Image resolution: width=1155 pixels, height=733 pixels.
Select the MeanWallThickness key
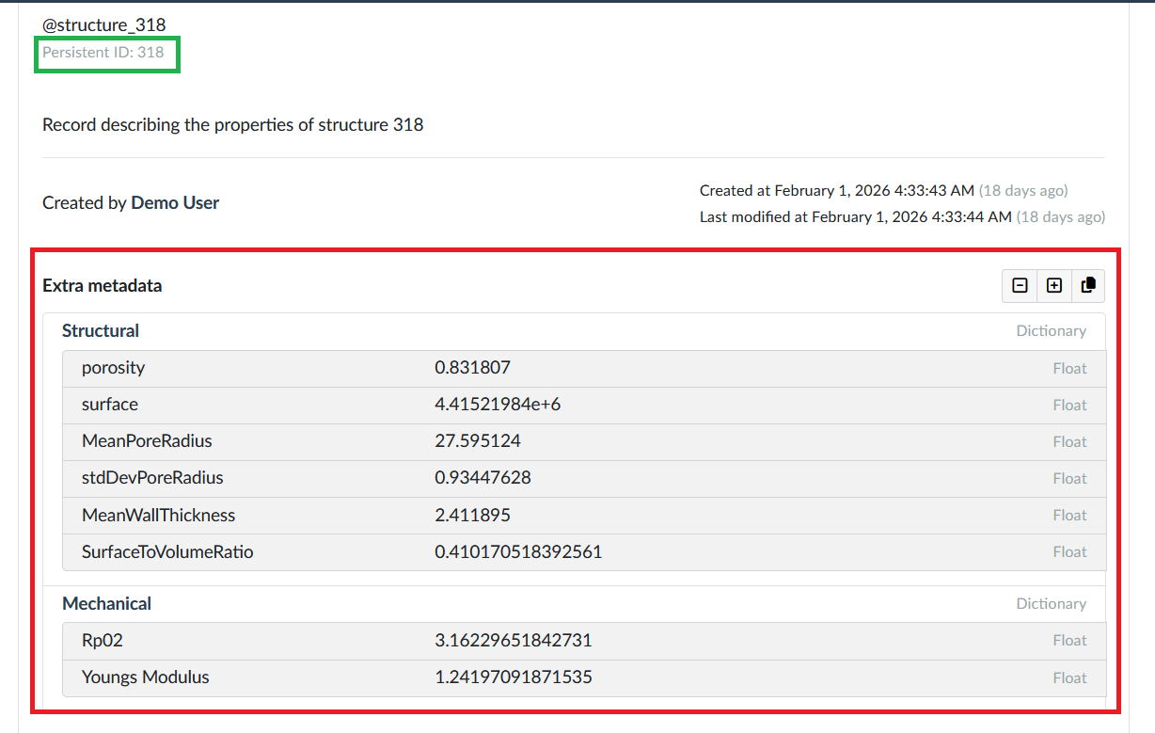pos(159,516)
